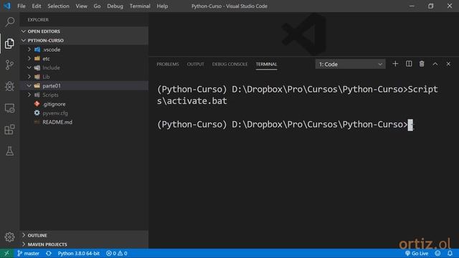Expand the .vscode folder
This screenshot has width=459, height=258.
(x=84, y=49)
